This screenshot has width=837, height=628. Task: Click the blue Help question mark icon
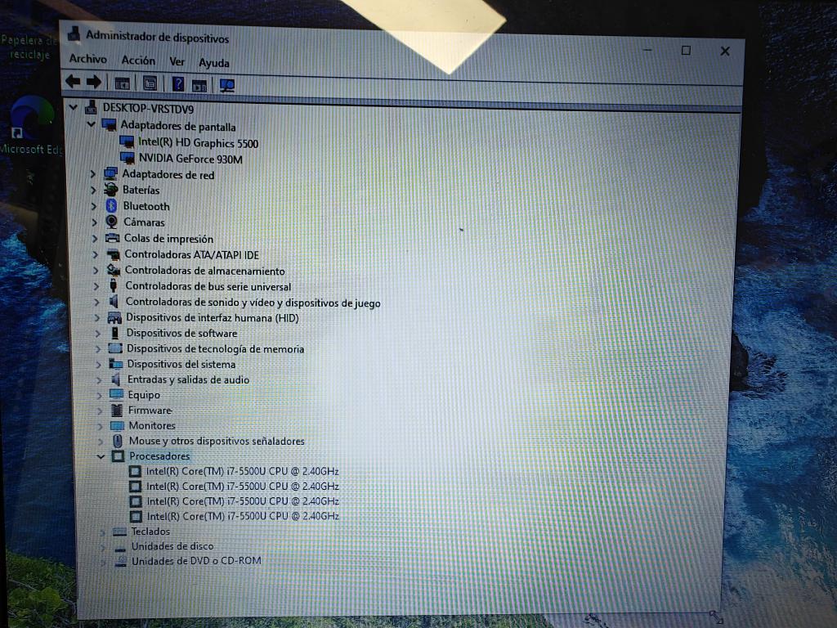pyautogui.click(x=177, y=83)
